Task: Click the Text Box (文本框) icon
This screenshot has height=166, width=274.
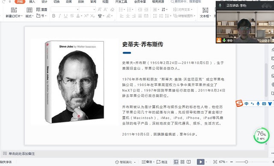Action: tap(205, 10)
